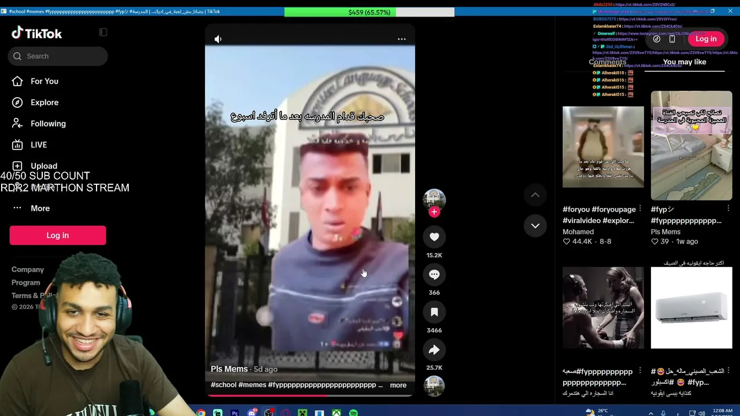Open three-dot options for the couple video
The image size is (740, 416).
pyautogui.click(x=640, y=371)
